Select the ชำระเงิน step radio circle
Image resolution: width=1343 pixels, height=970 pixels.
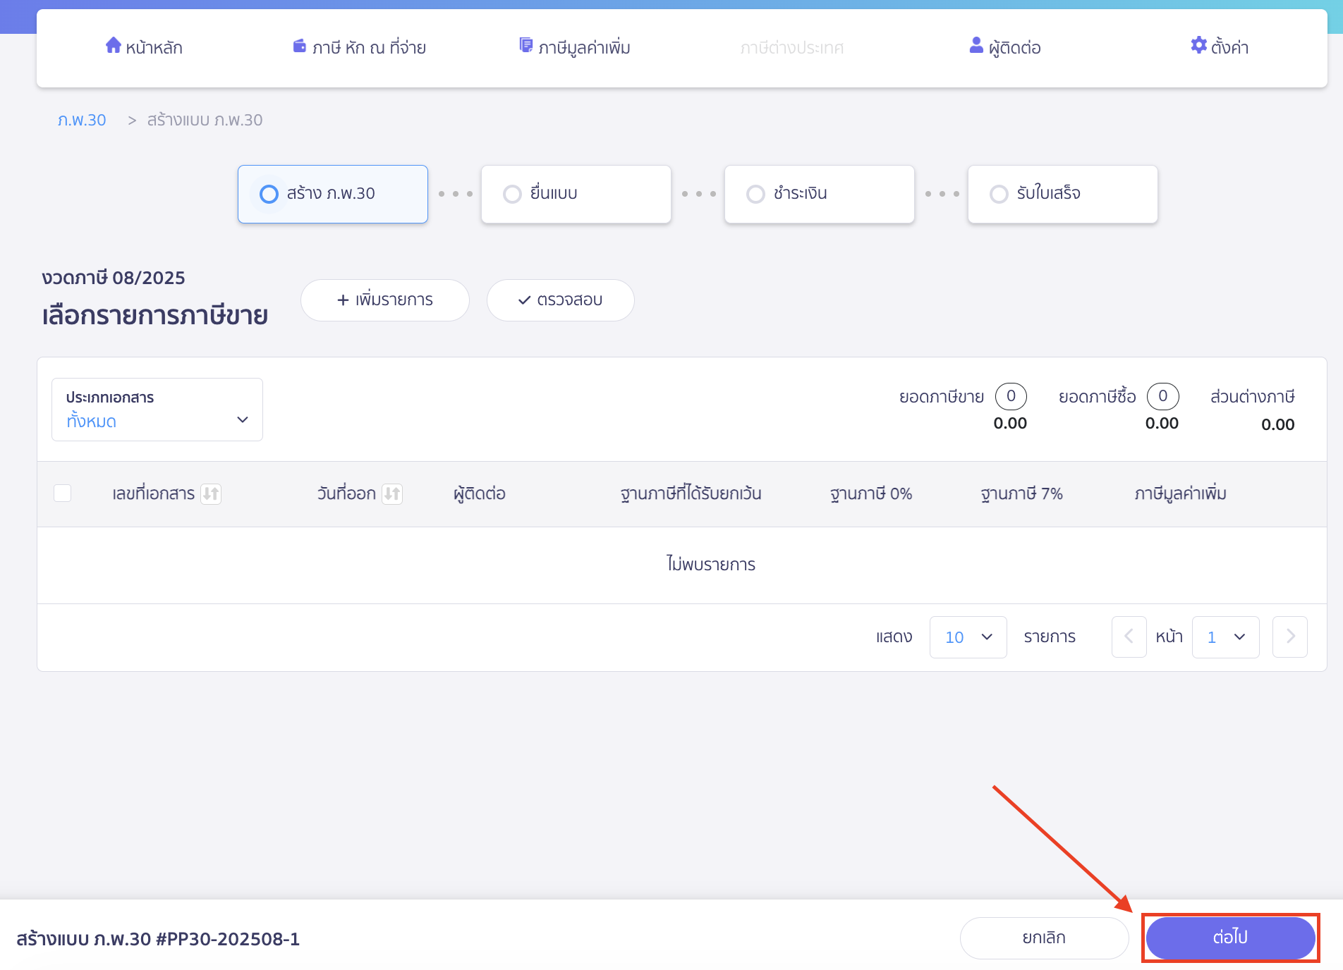[x=755, y=194]
